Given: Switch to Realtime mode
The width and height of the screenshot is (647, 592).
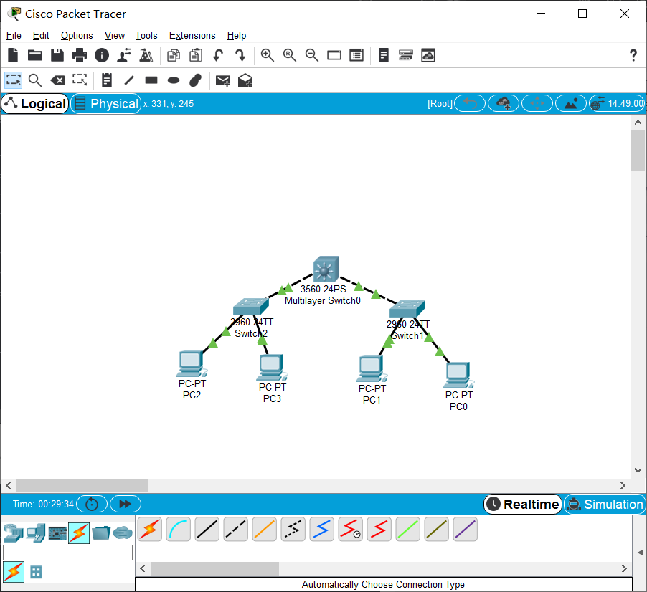Looking at the screenshot, I should coord(523,504).
